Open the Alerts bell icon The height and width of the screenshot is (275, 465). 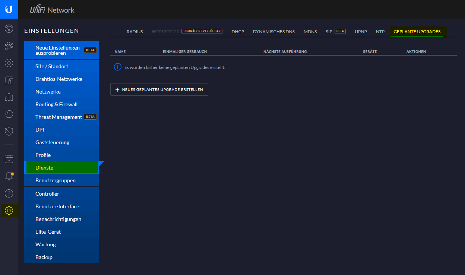[9, 176]
